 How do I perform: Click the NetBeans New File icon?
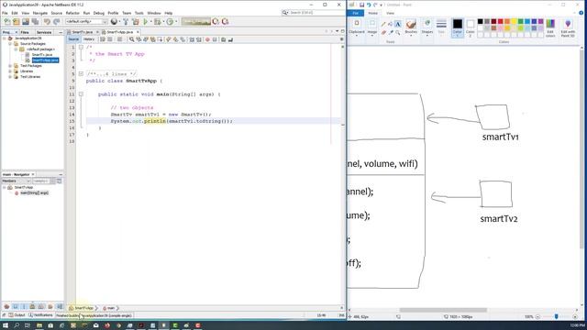7,22
